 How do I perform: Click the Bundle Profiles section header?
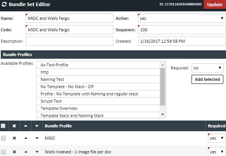pyautogui.click(x=113, y=55)
